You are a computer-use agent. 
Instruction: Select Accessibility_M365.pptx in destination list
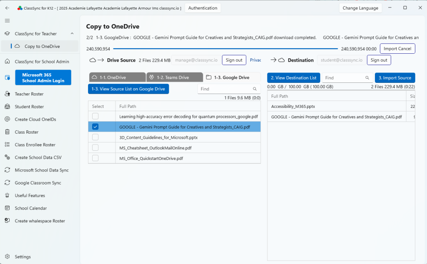click(x=341, y=106)
